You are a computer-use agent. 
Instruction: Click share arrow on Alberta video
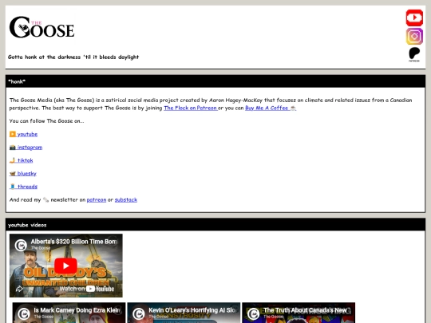(x=19, y=289)
